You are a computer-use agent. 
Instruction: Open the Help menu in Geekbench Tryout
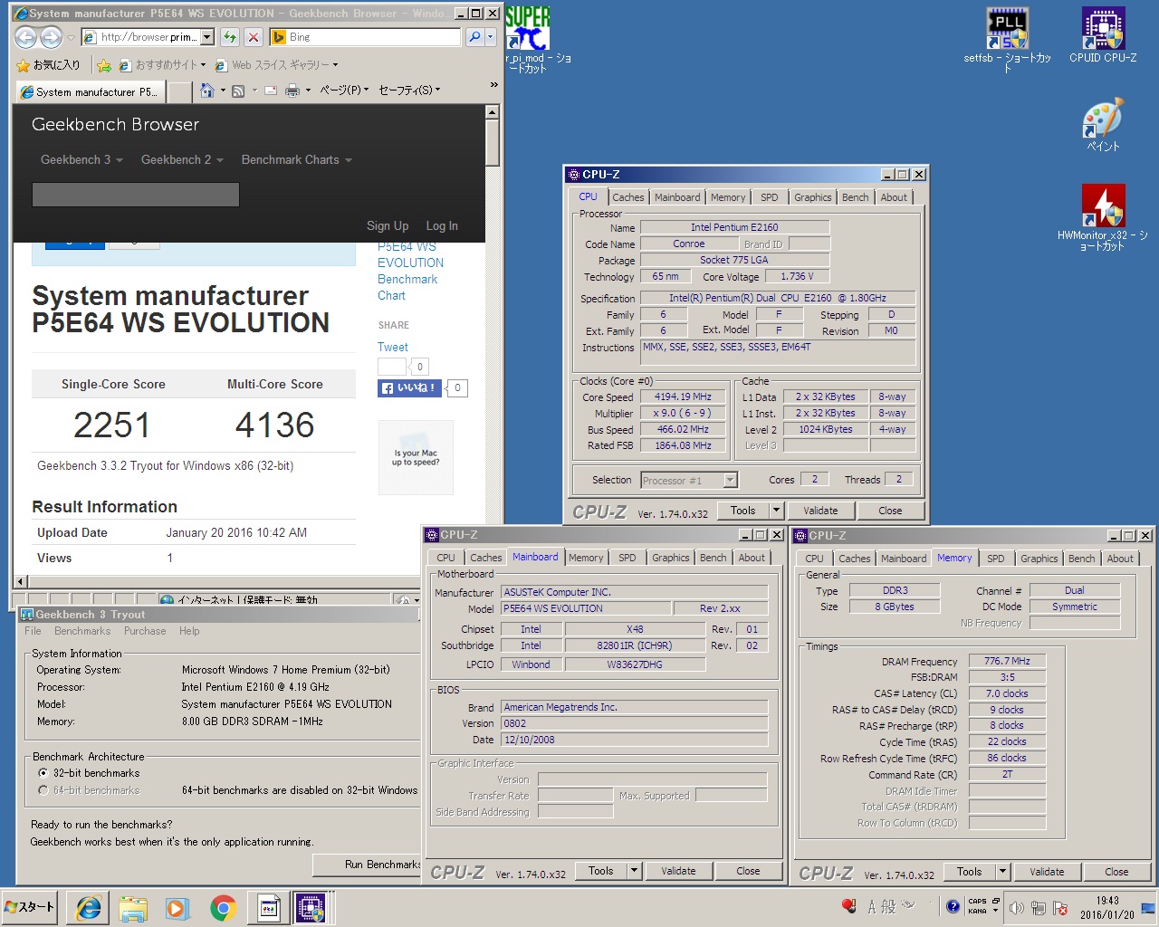(189, 631)
